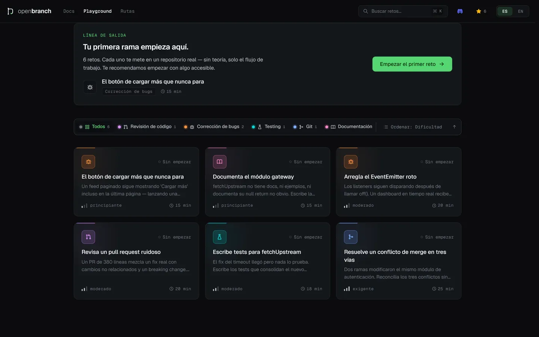This screenshot has width=539, height=337.
Task: Open the banner's featured challenge title link
Action: pyautogui.click(x=153, y=82)
